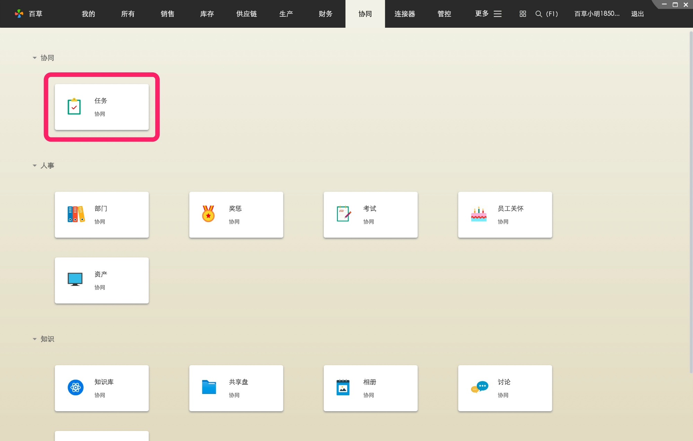Switch to the 所有 tab

pyautogui.click(x=128, y=14)
